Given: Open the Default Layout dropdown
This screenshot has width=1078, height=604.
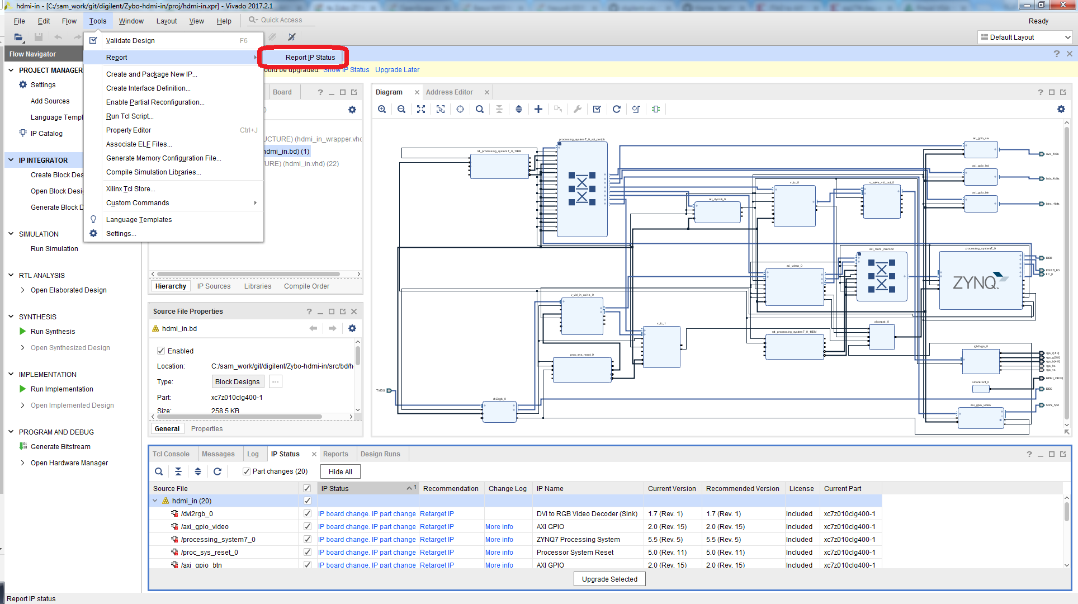Looking at the screenshot, I should [1025, 37].
